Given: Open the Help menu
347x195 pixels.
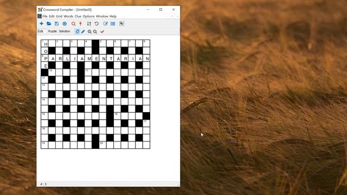Looking at the screenshot, I should tap(113, 16).
